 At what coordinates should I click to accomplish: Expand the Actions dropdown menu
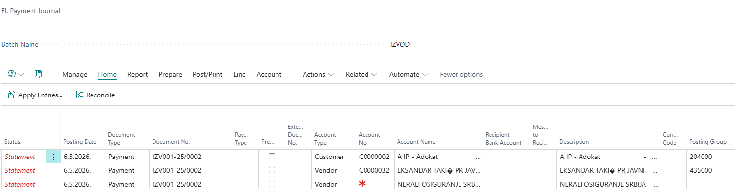(x=318, y=74)
